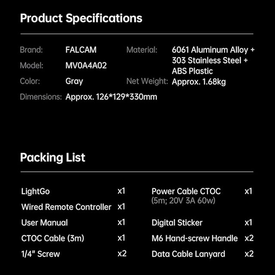The width and height of the screenshot is (275, 275).
Task: Click the model number MV0A4A02
Action: pyautogui.click(x=86, y=66)
